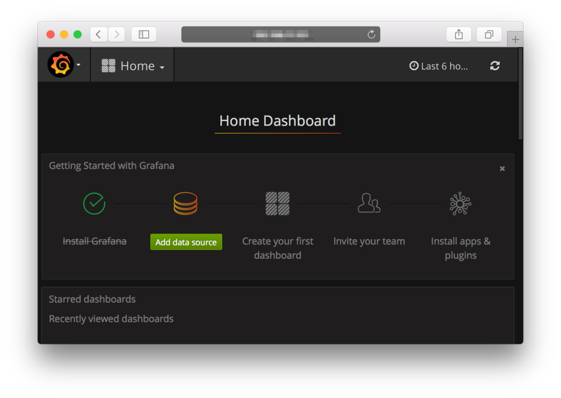Image resolution: width=561 pixels, height=398 pixels.
Task: Click the orange database data source icon
Action: click(x=185, y=203)
